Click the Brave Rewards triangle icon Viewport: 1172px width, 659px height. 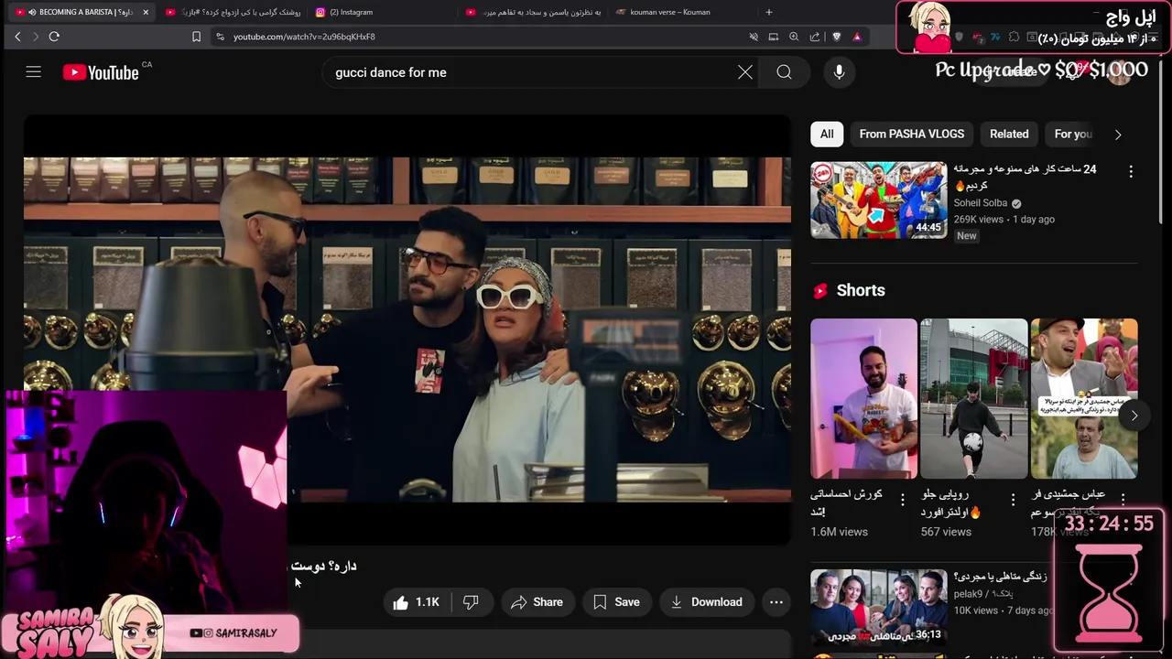click(857, 37)
